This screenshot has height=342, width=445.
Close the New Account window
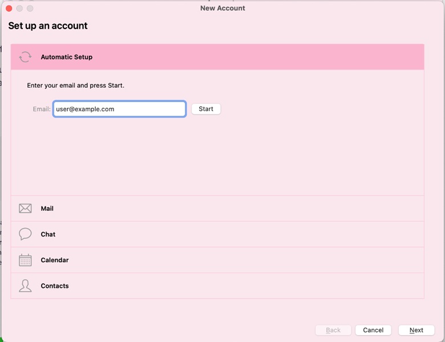coord(9,9)
